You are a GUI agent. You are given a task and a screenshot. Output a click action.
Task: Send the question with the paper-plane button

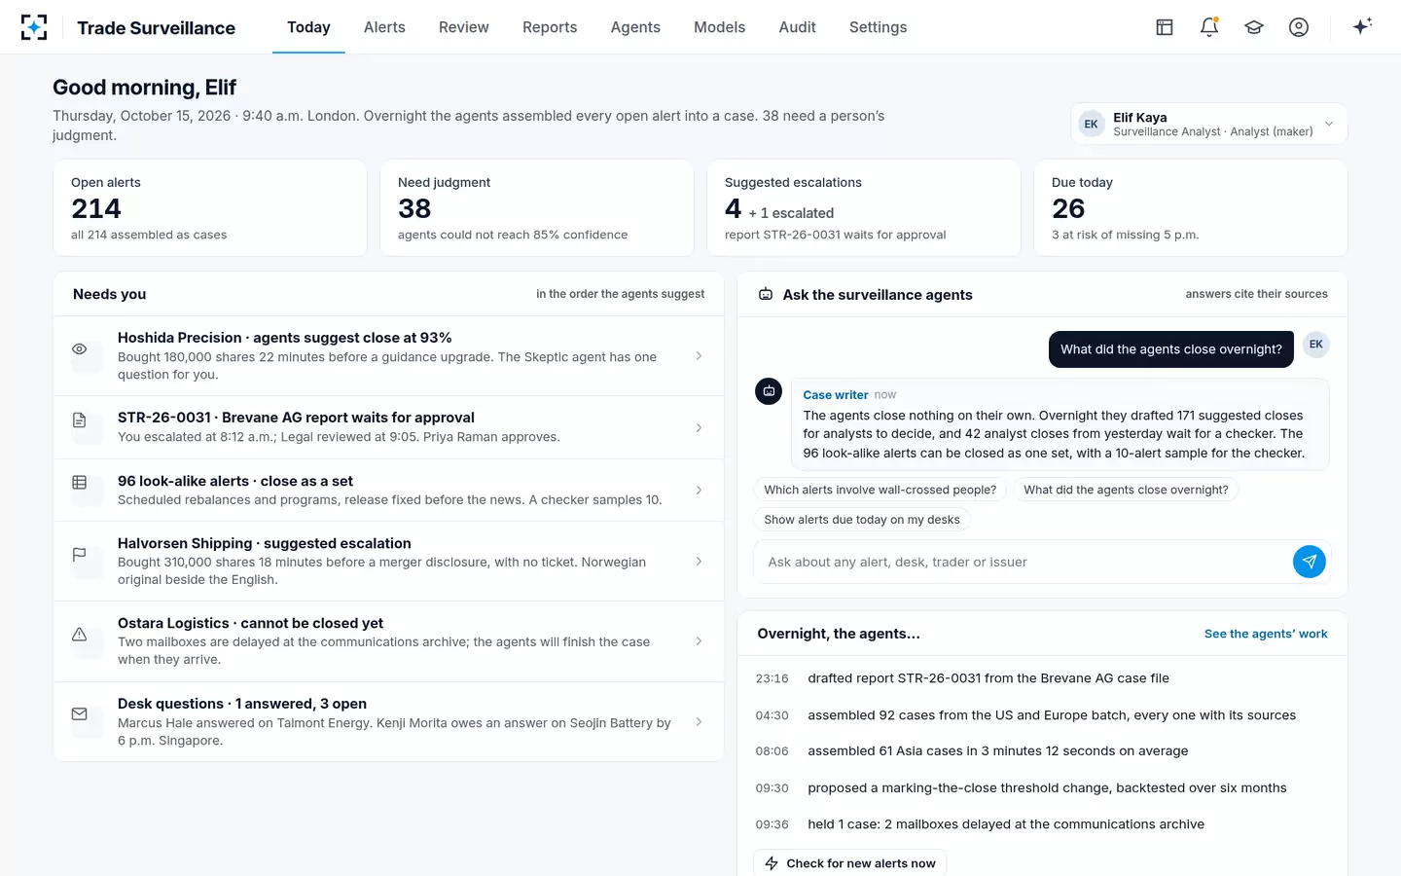pyautogui.click(x=1310, y=562)
